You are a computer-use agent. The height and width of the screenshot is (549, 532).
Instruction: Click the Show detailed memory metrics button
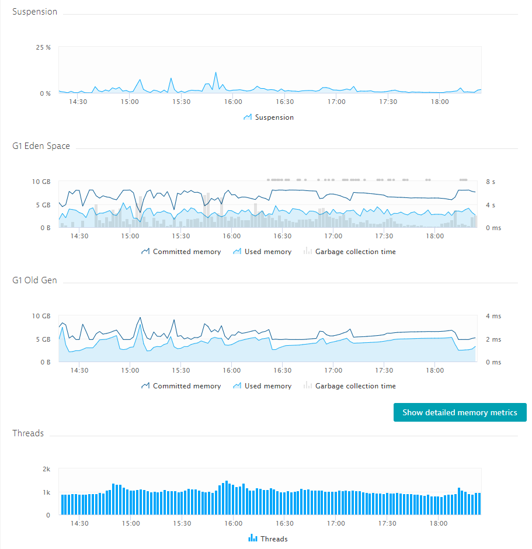tap(460, 412)
